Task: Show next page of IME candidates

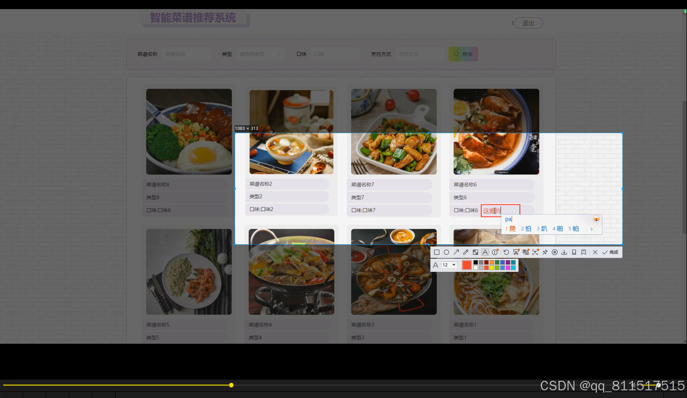Action: [592, 229]
